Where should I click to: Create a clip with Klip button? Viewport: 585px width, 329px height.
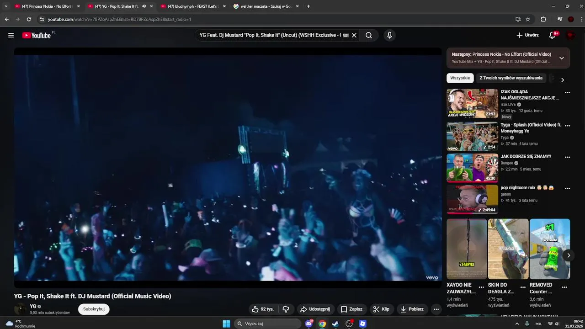pyautogui.click(x=381, y=309)
